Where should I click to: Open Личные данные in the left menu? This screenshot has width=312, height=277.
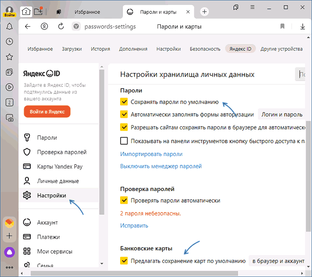pyautogui.click(x=59, y=181)
